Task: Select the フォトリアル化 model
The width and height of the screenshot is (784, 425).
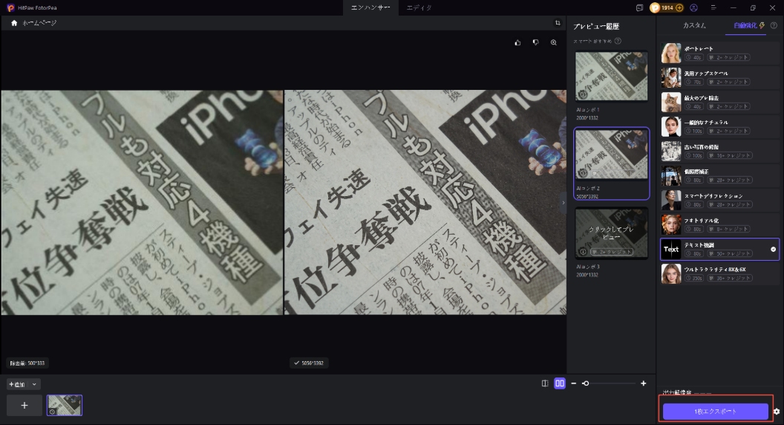Action: pos(720,225)
